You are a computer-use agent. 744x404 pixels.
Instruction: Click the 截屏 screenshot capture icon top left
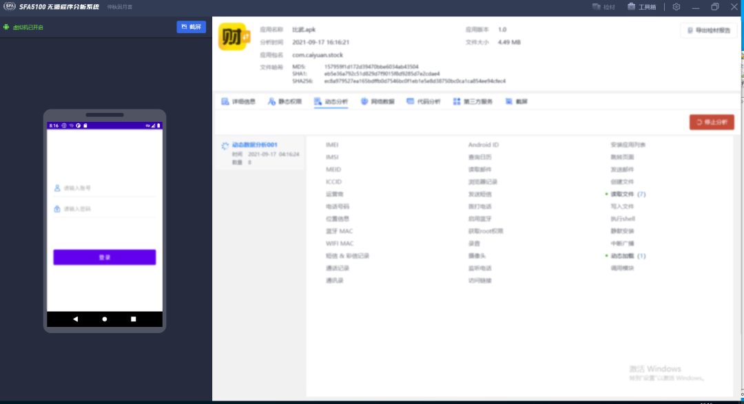(191, 27)
